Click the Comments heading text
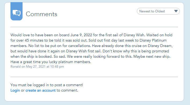Screen dimensions: 190x105 click(41, 14)
